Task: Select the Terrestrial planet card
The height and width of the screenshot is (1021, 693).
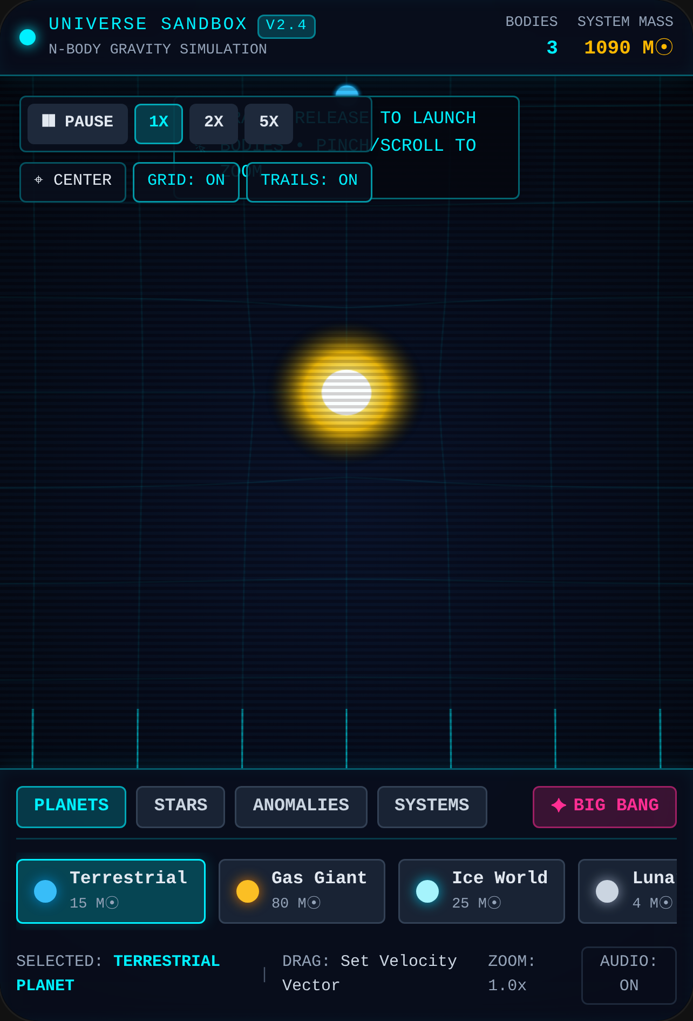Action: click(x=111, y=891)
